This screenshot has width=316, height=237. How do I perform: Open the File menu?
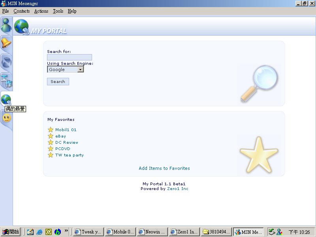pos(6,11)
